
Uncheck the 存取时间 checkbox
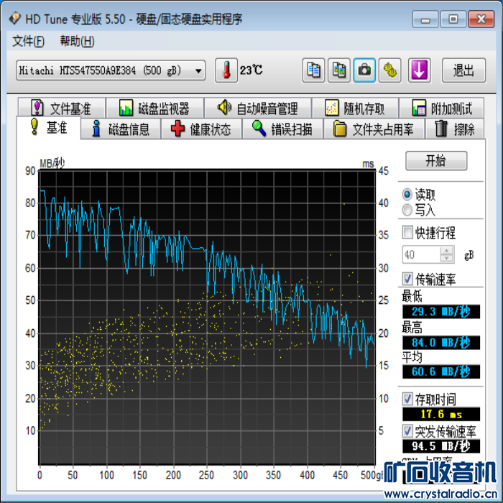[x=407, y=399]
